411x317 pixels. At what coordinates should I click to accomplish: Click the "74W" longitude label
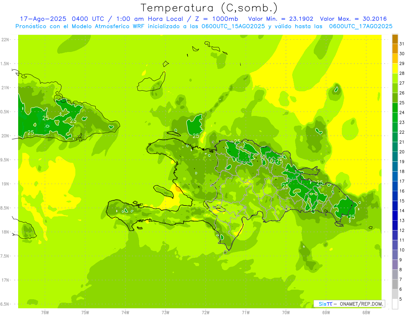click(125, 312)
